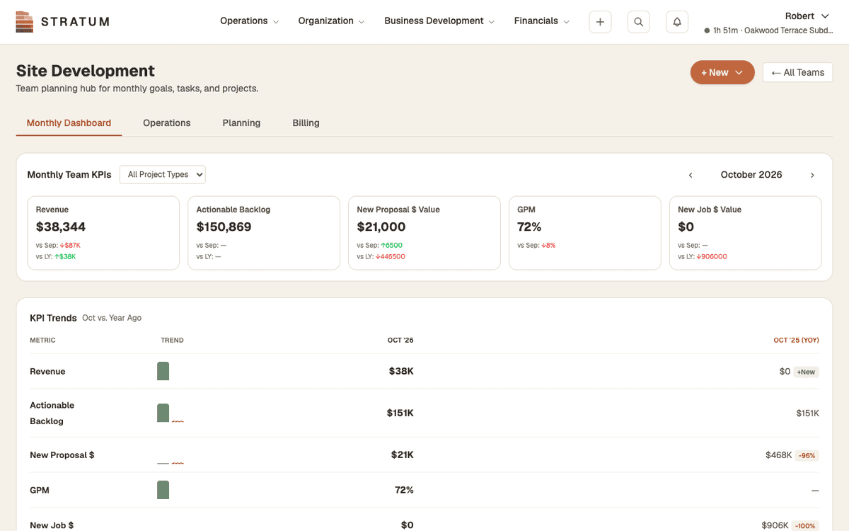The height and width of the screenshot is (531, 849).
Task: Click the $38K Oct '26 value
Action: [401, 371]
